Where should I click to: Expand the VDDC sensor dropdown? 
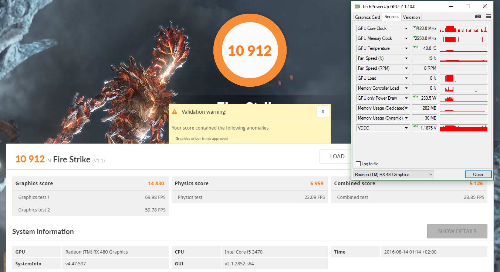(x=406, y=128)
